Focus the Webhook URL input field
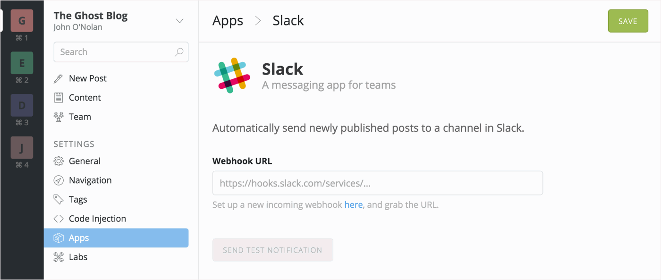The width and height of the screenshot is (661, 280). (x=378, y=183)
